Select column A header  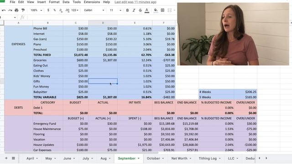pos(18,23)
